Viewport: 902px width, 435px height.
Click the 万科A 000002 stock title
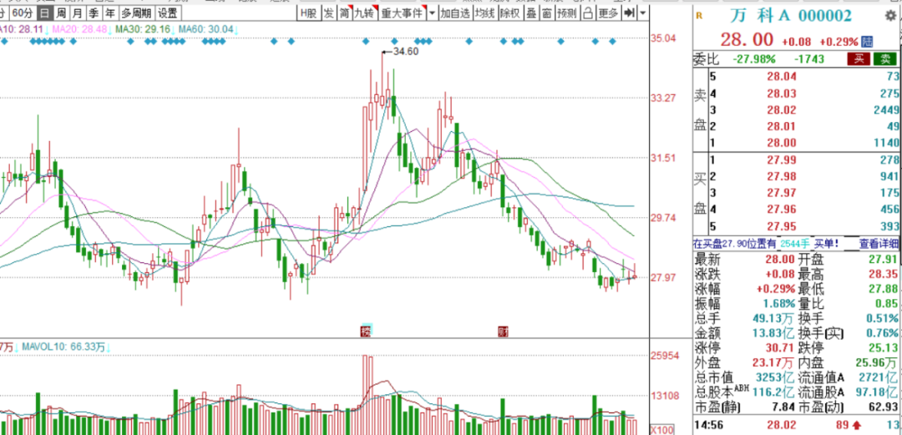click(790, 16)
